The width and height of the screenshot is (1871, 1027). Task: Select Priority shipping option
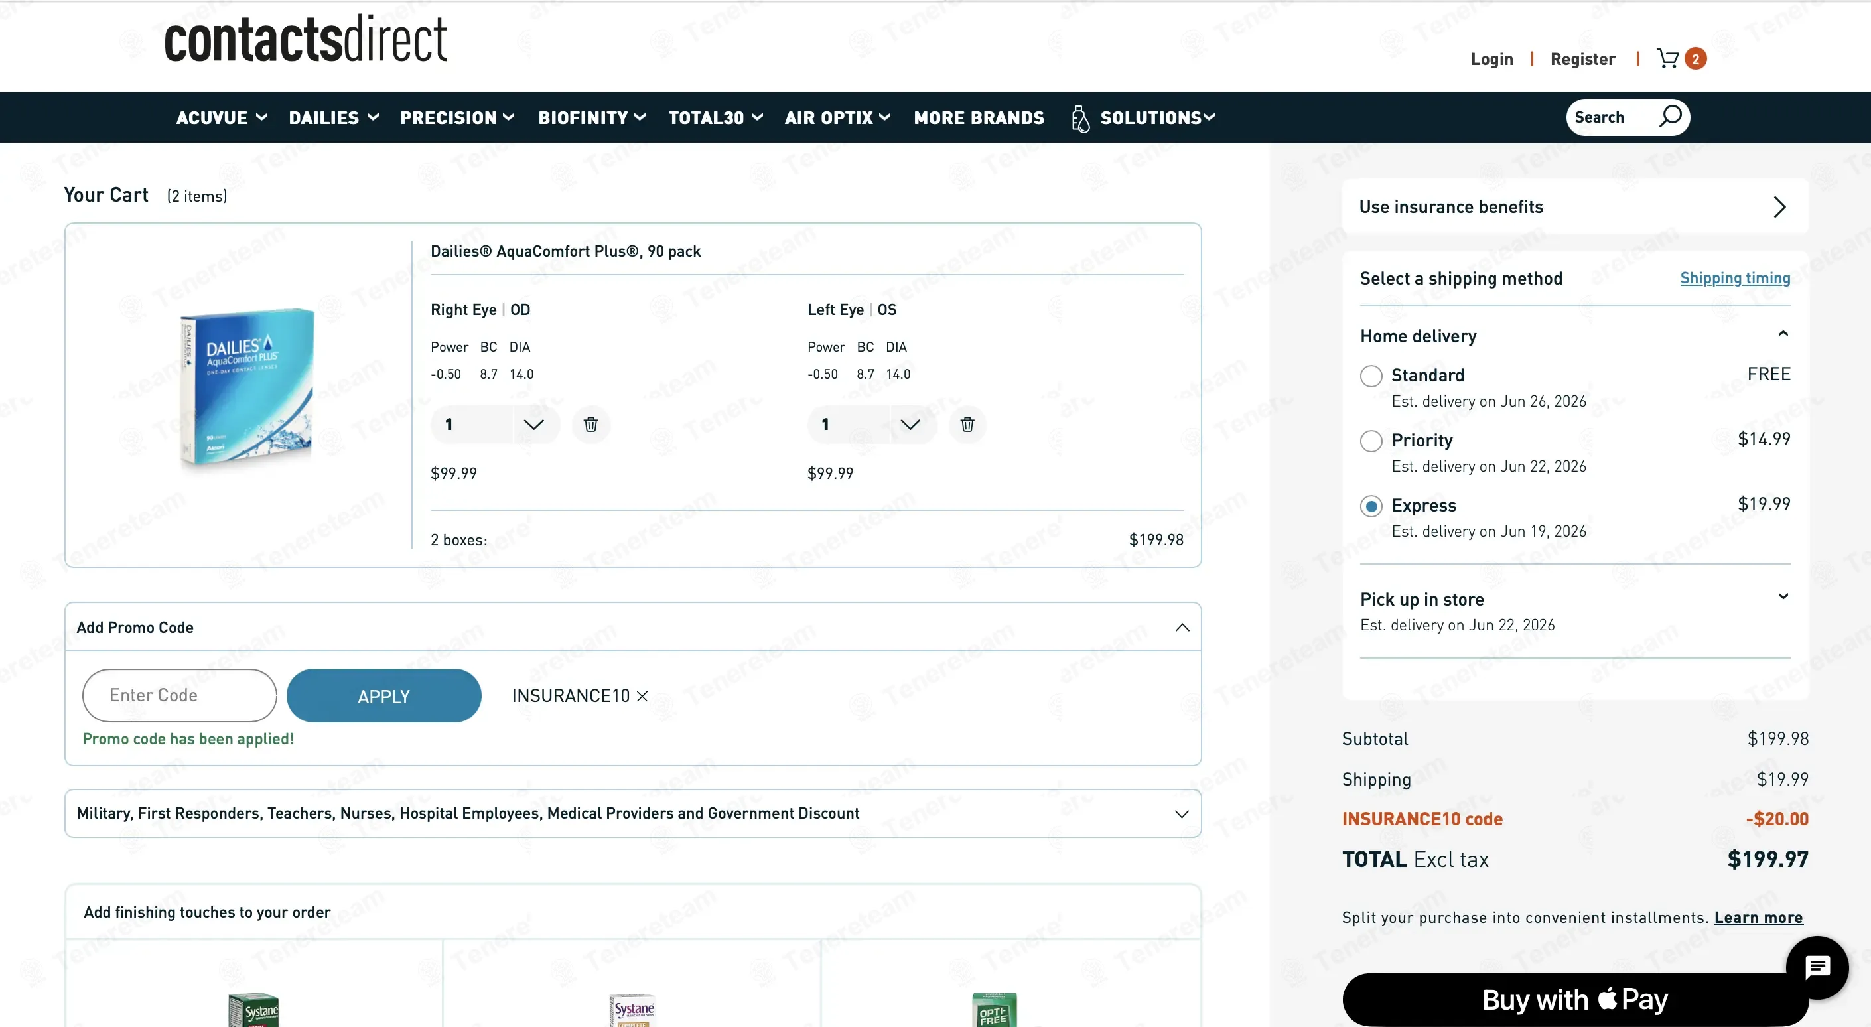pos(1371,441)
